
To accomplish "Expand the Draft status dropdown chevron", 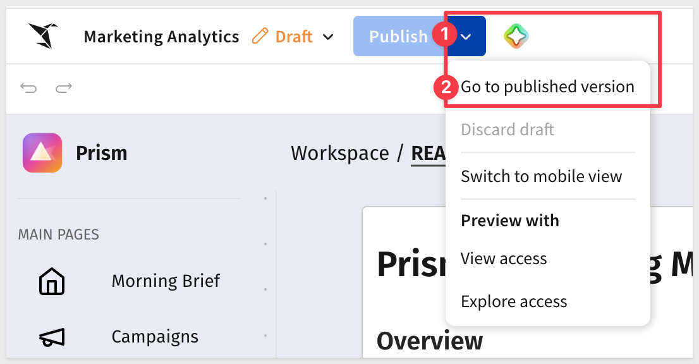I will pyautogui.click(x=328, y=37).
